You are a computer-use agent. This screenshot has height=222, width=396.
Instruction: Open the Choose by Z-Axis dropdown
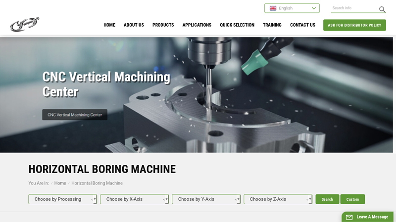[x=278, y=199]
